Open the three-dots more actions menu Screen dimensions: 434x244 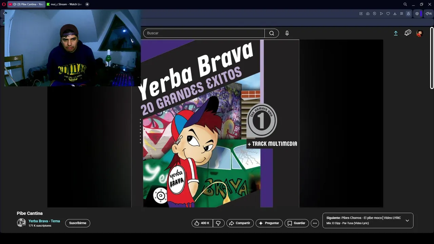(x=315, y=223)
